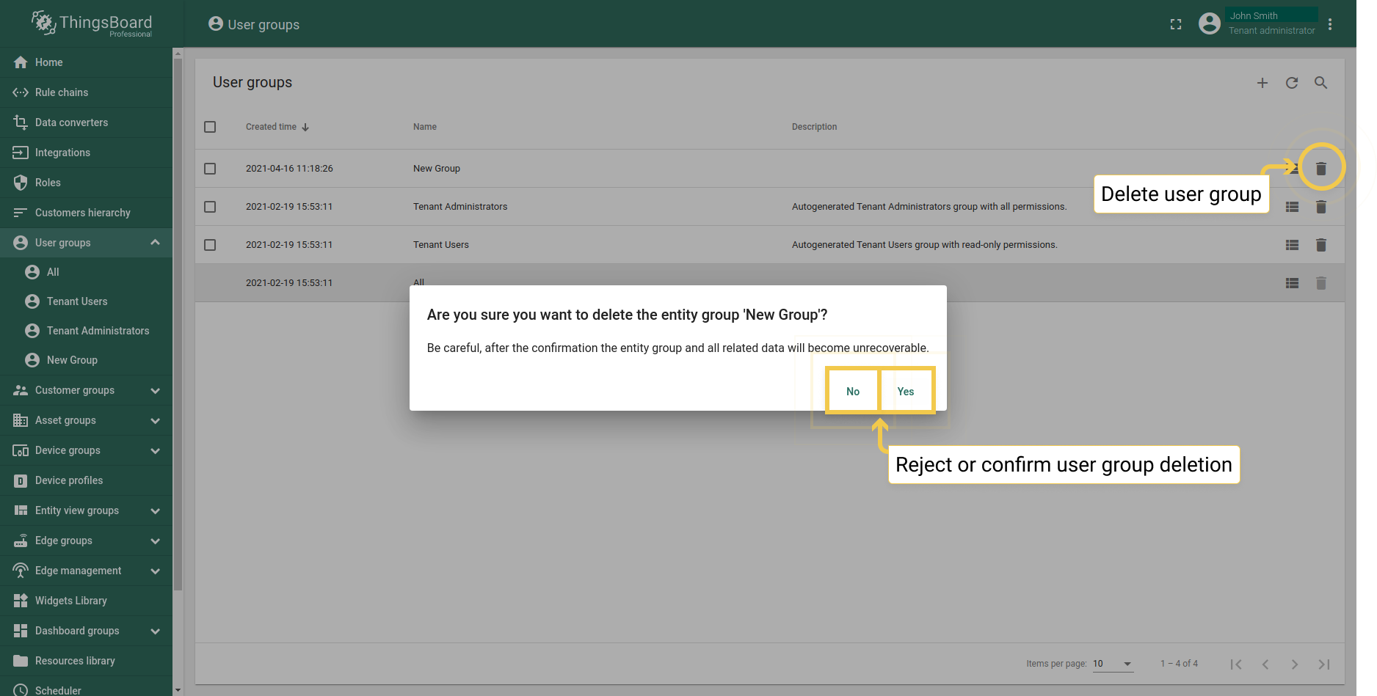Add a new user group with plus icon
Viewport: 1377px width, 696px height.
pyautogui.click(x=1262, y=83)
